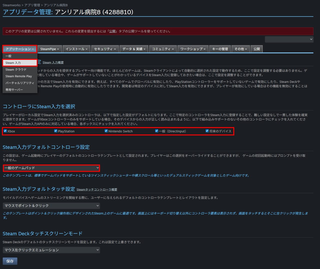This screenshot has width=320, height=269.
Task: Expand the マウスでポイント&クリック dropdown
Action: (x=51, y=206)
